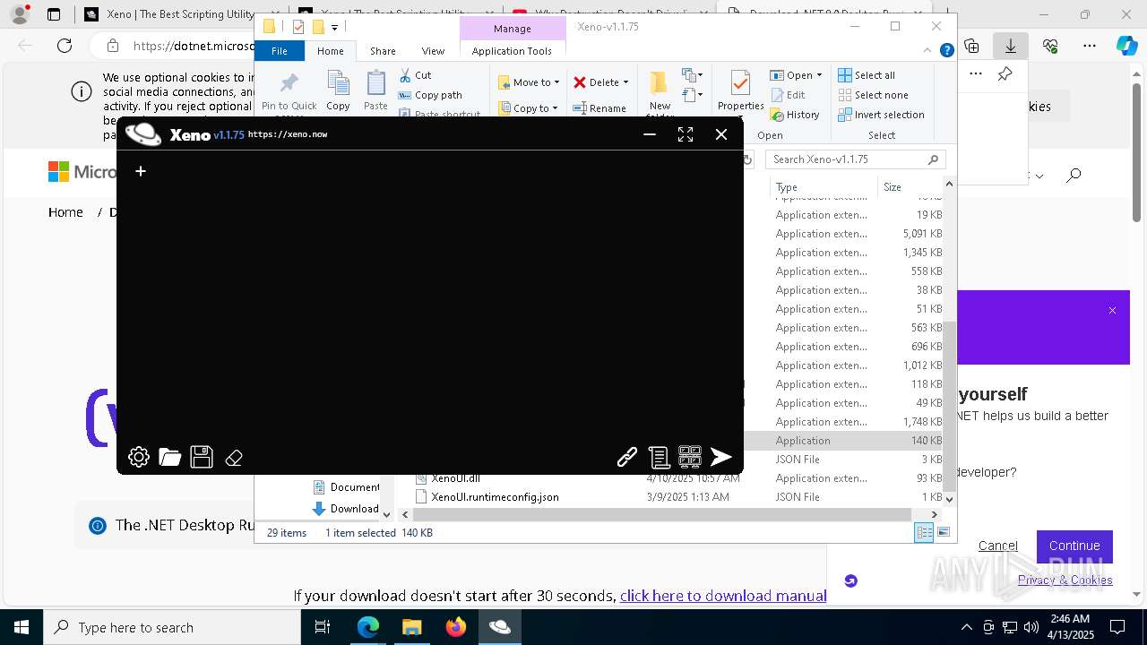Image resolution: width=1147 pixels, height=645 pixels.
Task: Show hidden system tray icons chevron
Action: click(966, 628)
